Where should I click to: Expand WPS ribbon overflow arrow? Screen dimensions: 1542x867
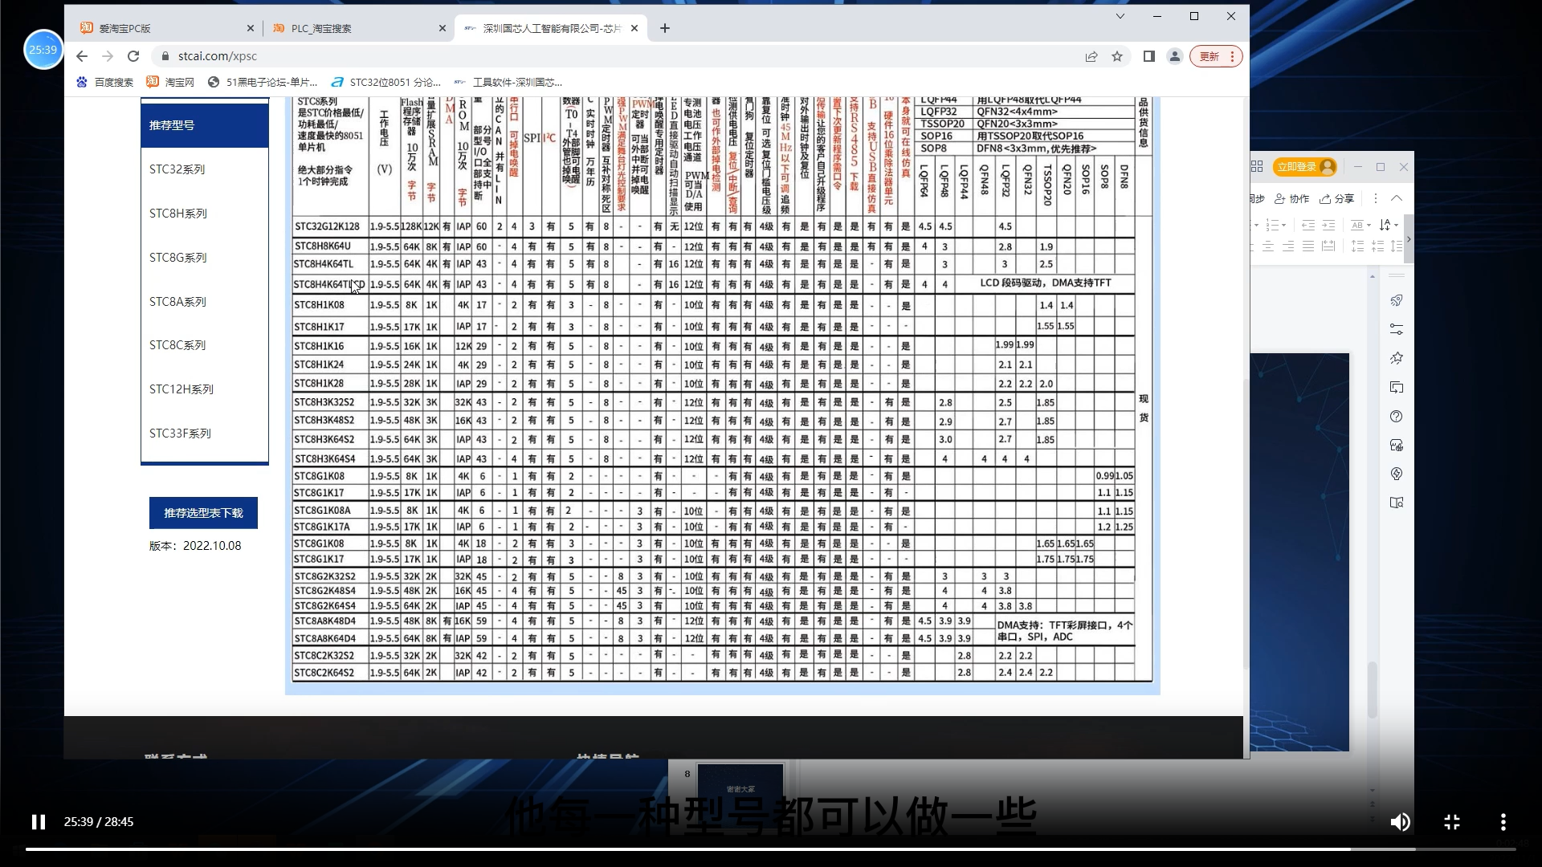[1409, 239]
